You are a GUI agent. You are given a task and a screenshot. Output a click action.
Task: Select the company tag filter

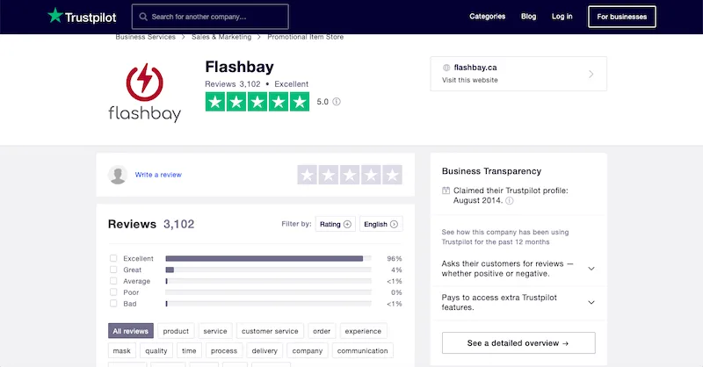click(308, 350)
